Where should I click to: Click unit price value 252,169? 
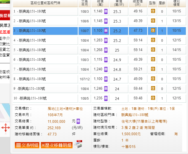point(54,128)
